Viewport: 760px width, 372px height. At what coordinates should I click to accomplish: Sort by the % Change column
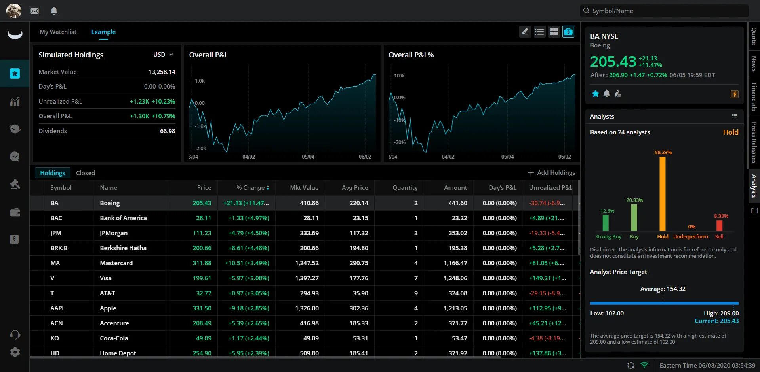pyautogui.click(x=253, y=188)
